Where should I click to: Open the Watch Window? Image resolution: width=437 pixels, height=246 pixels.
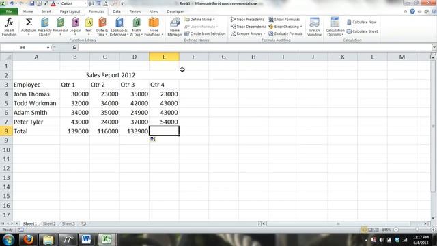pyautogui.click(x=314, y=27)
